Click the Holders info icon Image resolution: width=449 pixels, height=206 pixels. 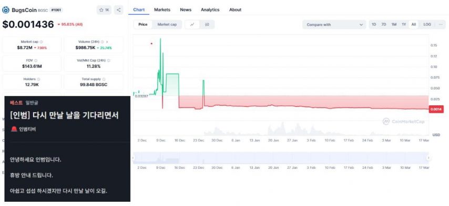click(38, 79)
